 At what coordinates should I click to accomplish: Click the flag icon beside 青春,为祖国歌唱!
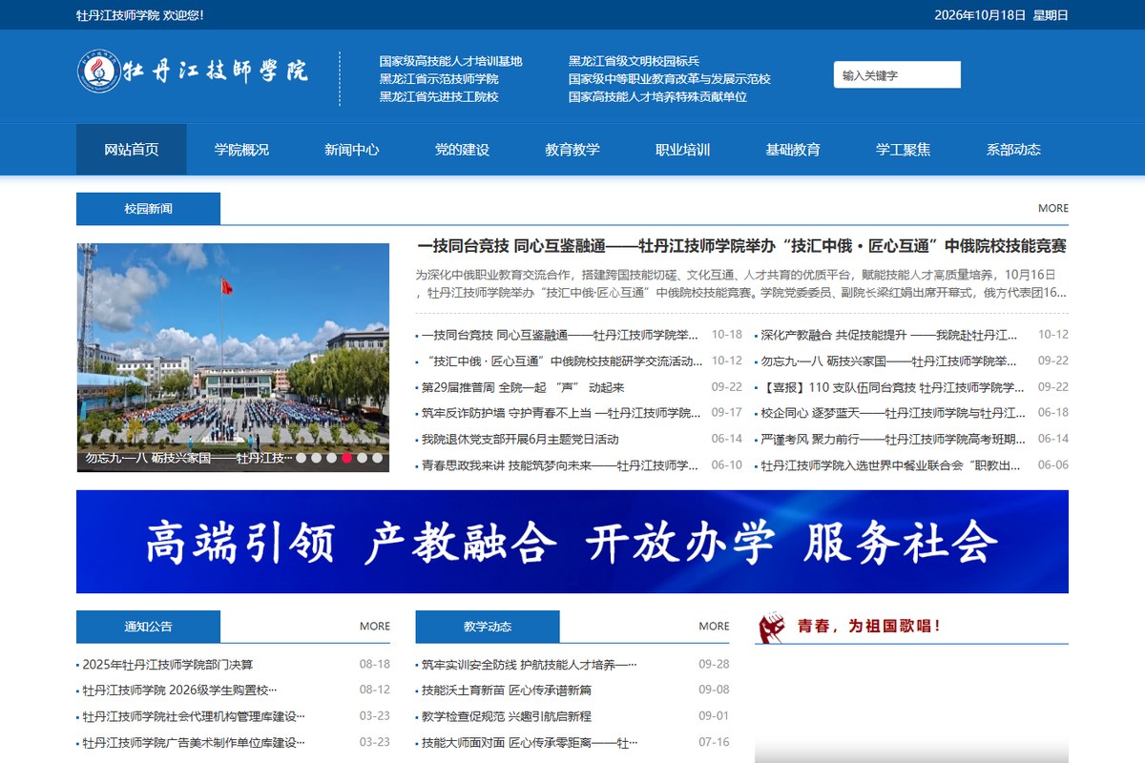(772, 628)
